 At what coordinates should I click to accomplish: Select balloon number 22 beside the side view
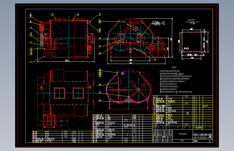click(100, 53)
